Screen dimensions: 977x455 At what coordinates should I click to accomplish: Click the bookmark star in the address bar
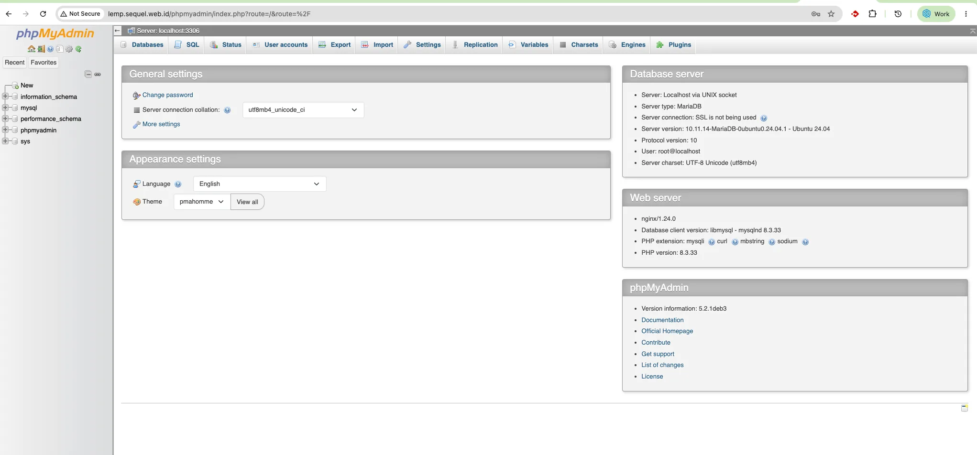[x=831, y=14]
